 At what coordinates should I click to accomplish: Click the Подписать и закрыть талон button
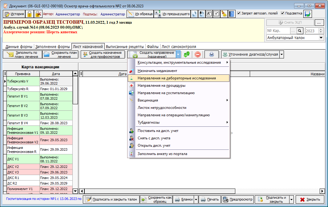click(111, 200)
